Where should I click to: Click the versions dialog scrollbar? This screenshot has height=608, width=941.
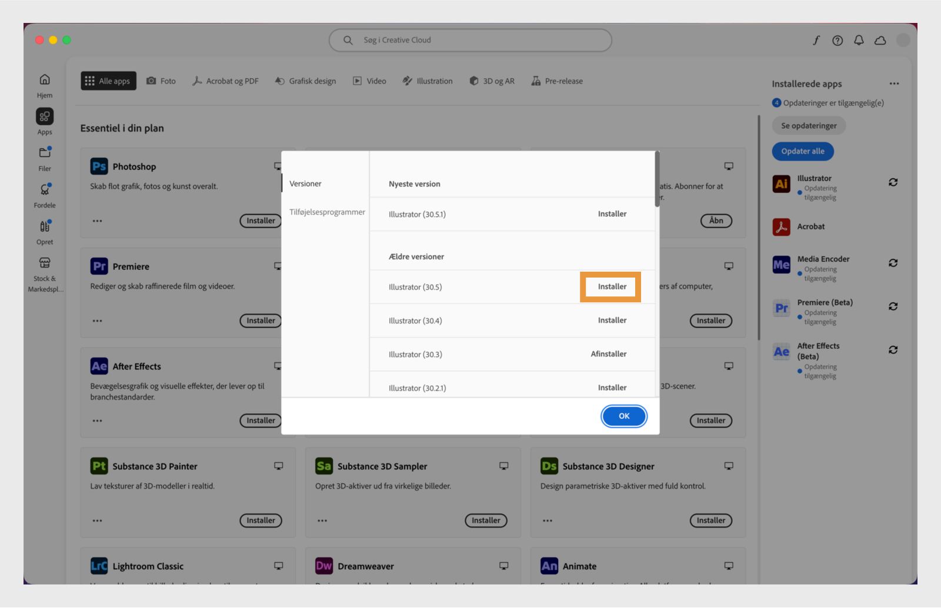point(657,179)
